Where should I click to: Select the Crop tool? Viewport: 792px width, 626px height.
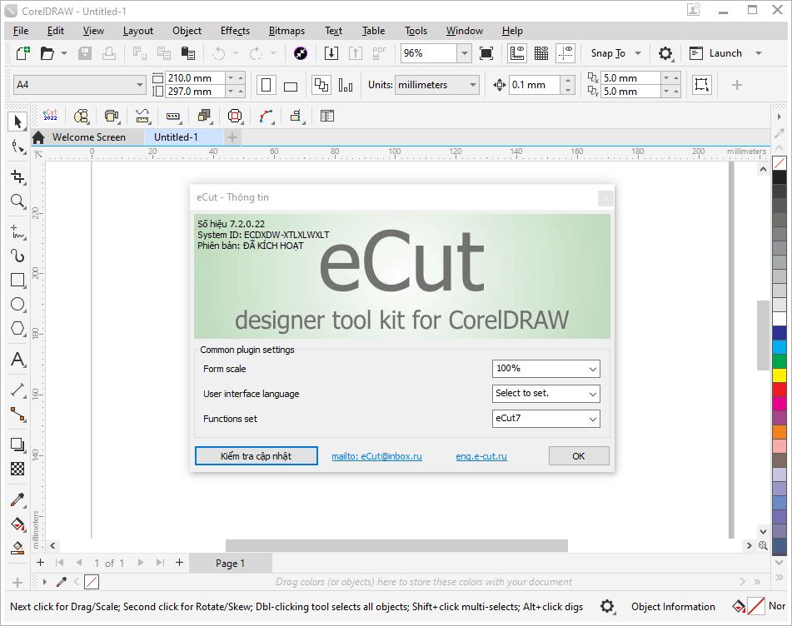click(17, 176)
